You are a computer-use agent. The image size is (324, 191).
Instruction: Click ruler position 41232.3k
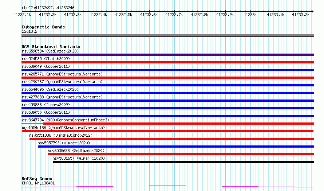tap(73, 15)
